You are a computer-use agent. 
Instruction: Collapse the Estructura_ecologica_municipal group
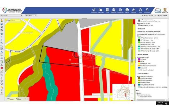pos(138,32)
